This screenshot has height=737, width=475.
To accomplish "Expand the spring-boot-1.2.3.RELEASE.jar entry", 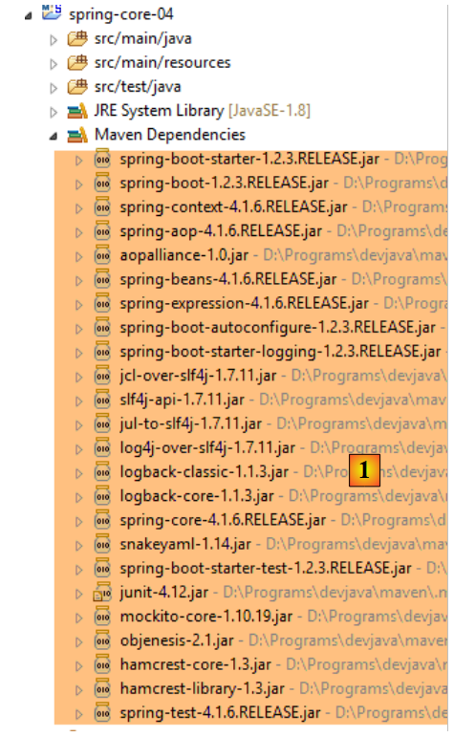I will point(78,184).
